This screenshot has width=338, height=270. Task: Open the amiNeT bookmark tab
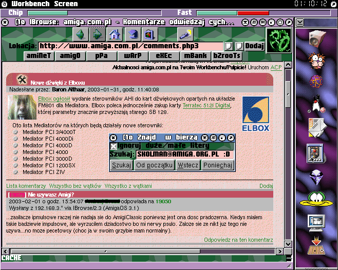[x=39, y=56]
